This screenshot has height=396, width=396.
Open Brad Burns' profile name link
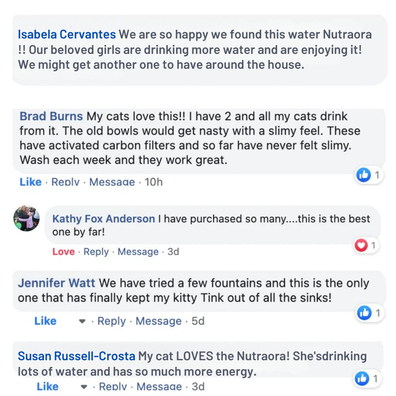point(51,117)
